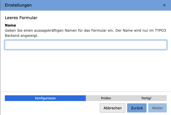
Task: Go back with the Zurück button
Action: click(137, 108)
